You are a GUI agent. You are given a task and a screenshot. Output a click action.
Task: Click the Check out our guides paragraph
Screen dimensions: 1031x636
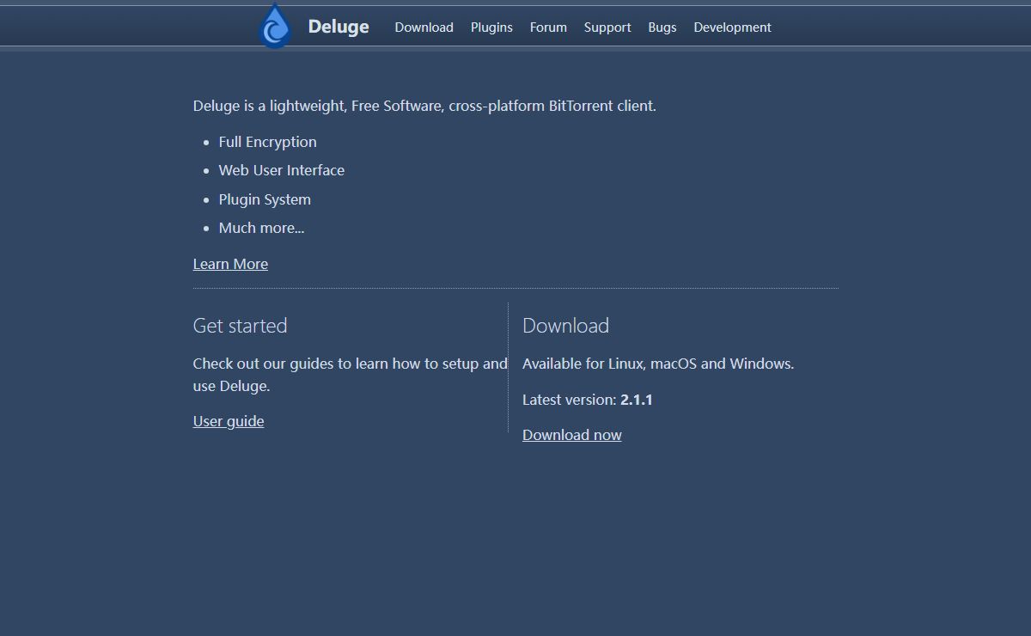[x=351, y=375]
